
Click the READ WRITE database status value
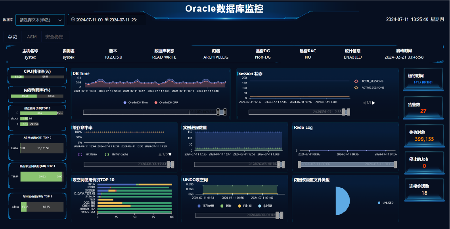[164, 57]
